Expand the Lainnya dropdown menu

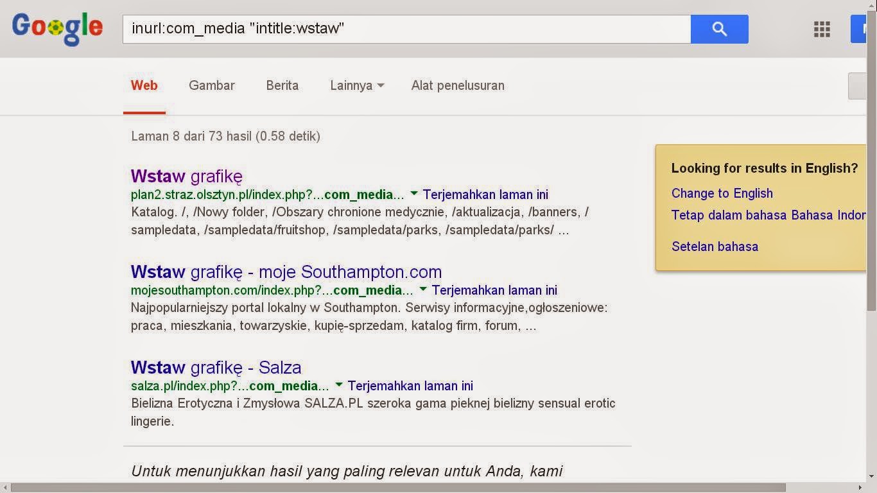pos(357,85)
